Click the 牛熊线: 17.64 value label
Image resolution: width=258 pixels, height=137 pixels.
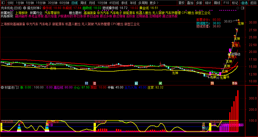(72, 8)
